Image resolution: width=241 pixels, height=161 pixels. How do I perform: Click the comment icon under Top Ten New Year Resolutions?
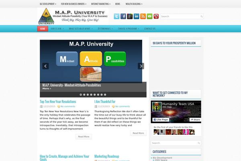pyautogui.click(x=59, y=106)
